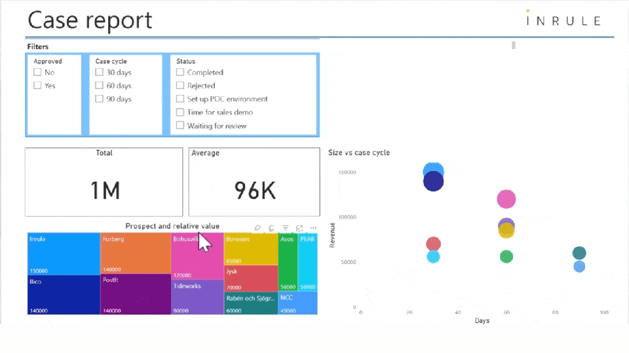The image size is (629, 353).
Task: Open filters affecting the treemap visual
Action: point(285,227)
